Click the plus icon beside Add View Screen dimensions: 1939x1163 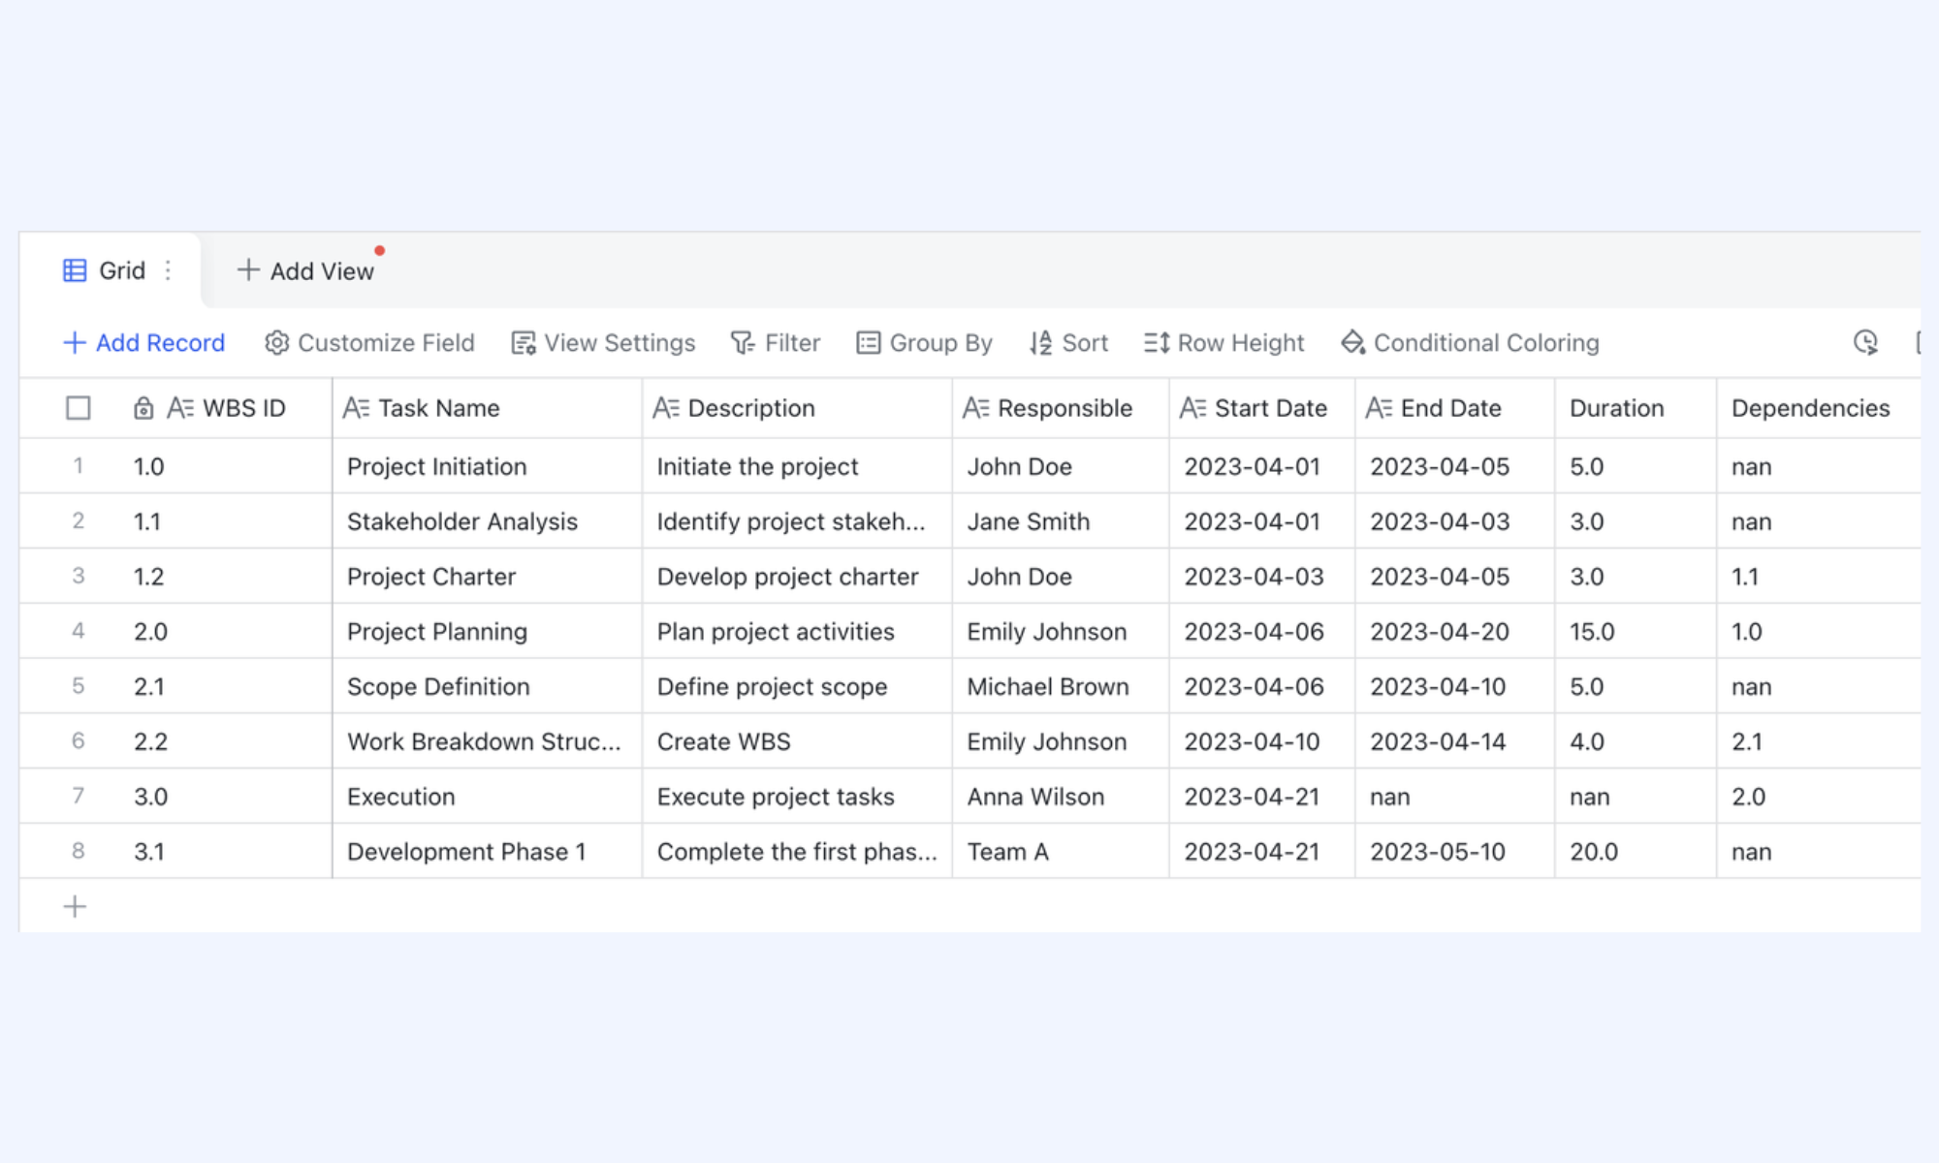(248, 270)
